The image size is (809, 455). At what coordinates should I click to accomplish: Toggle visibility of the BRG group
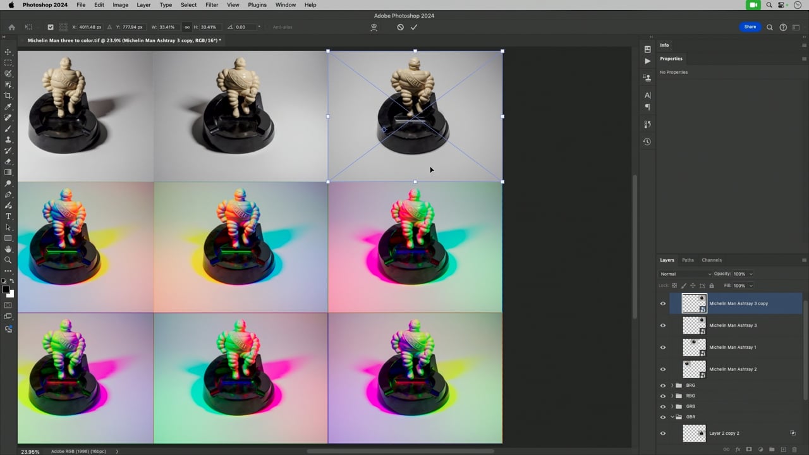[663, 385]
